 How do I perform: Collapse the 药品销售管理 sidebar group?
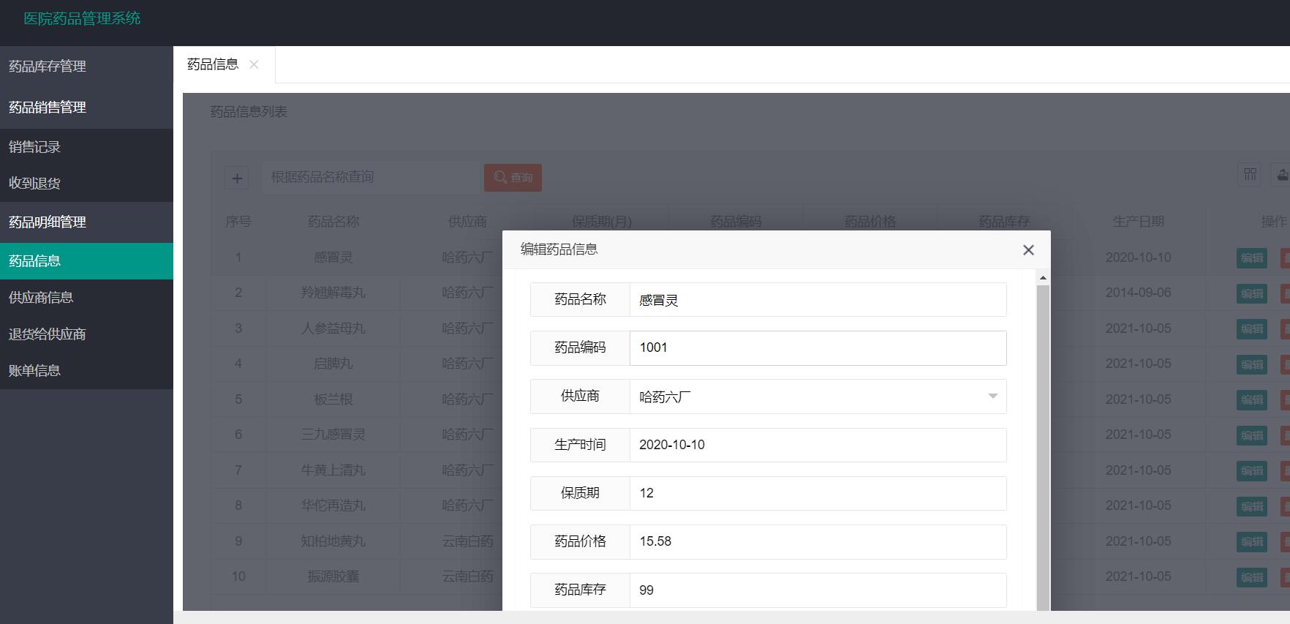pos(86,108)
